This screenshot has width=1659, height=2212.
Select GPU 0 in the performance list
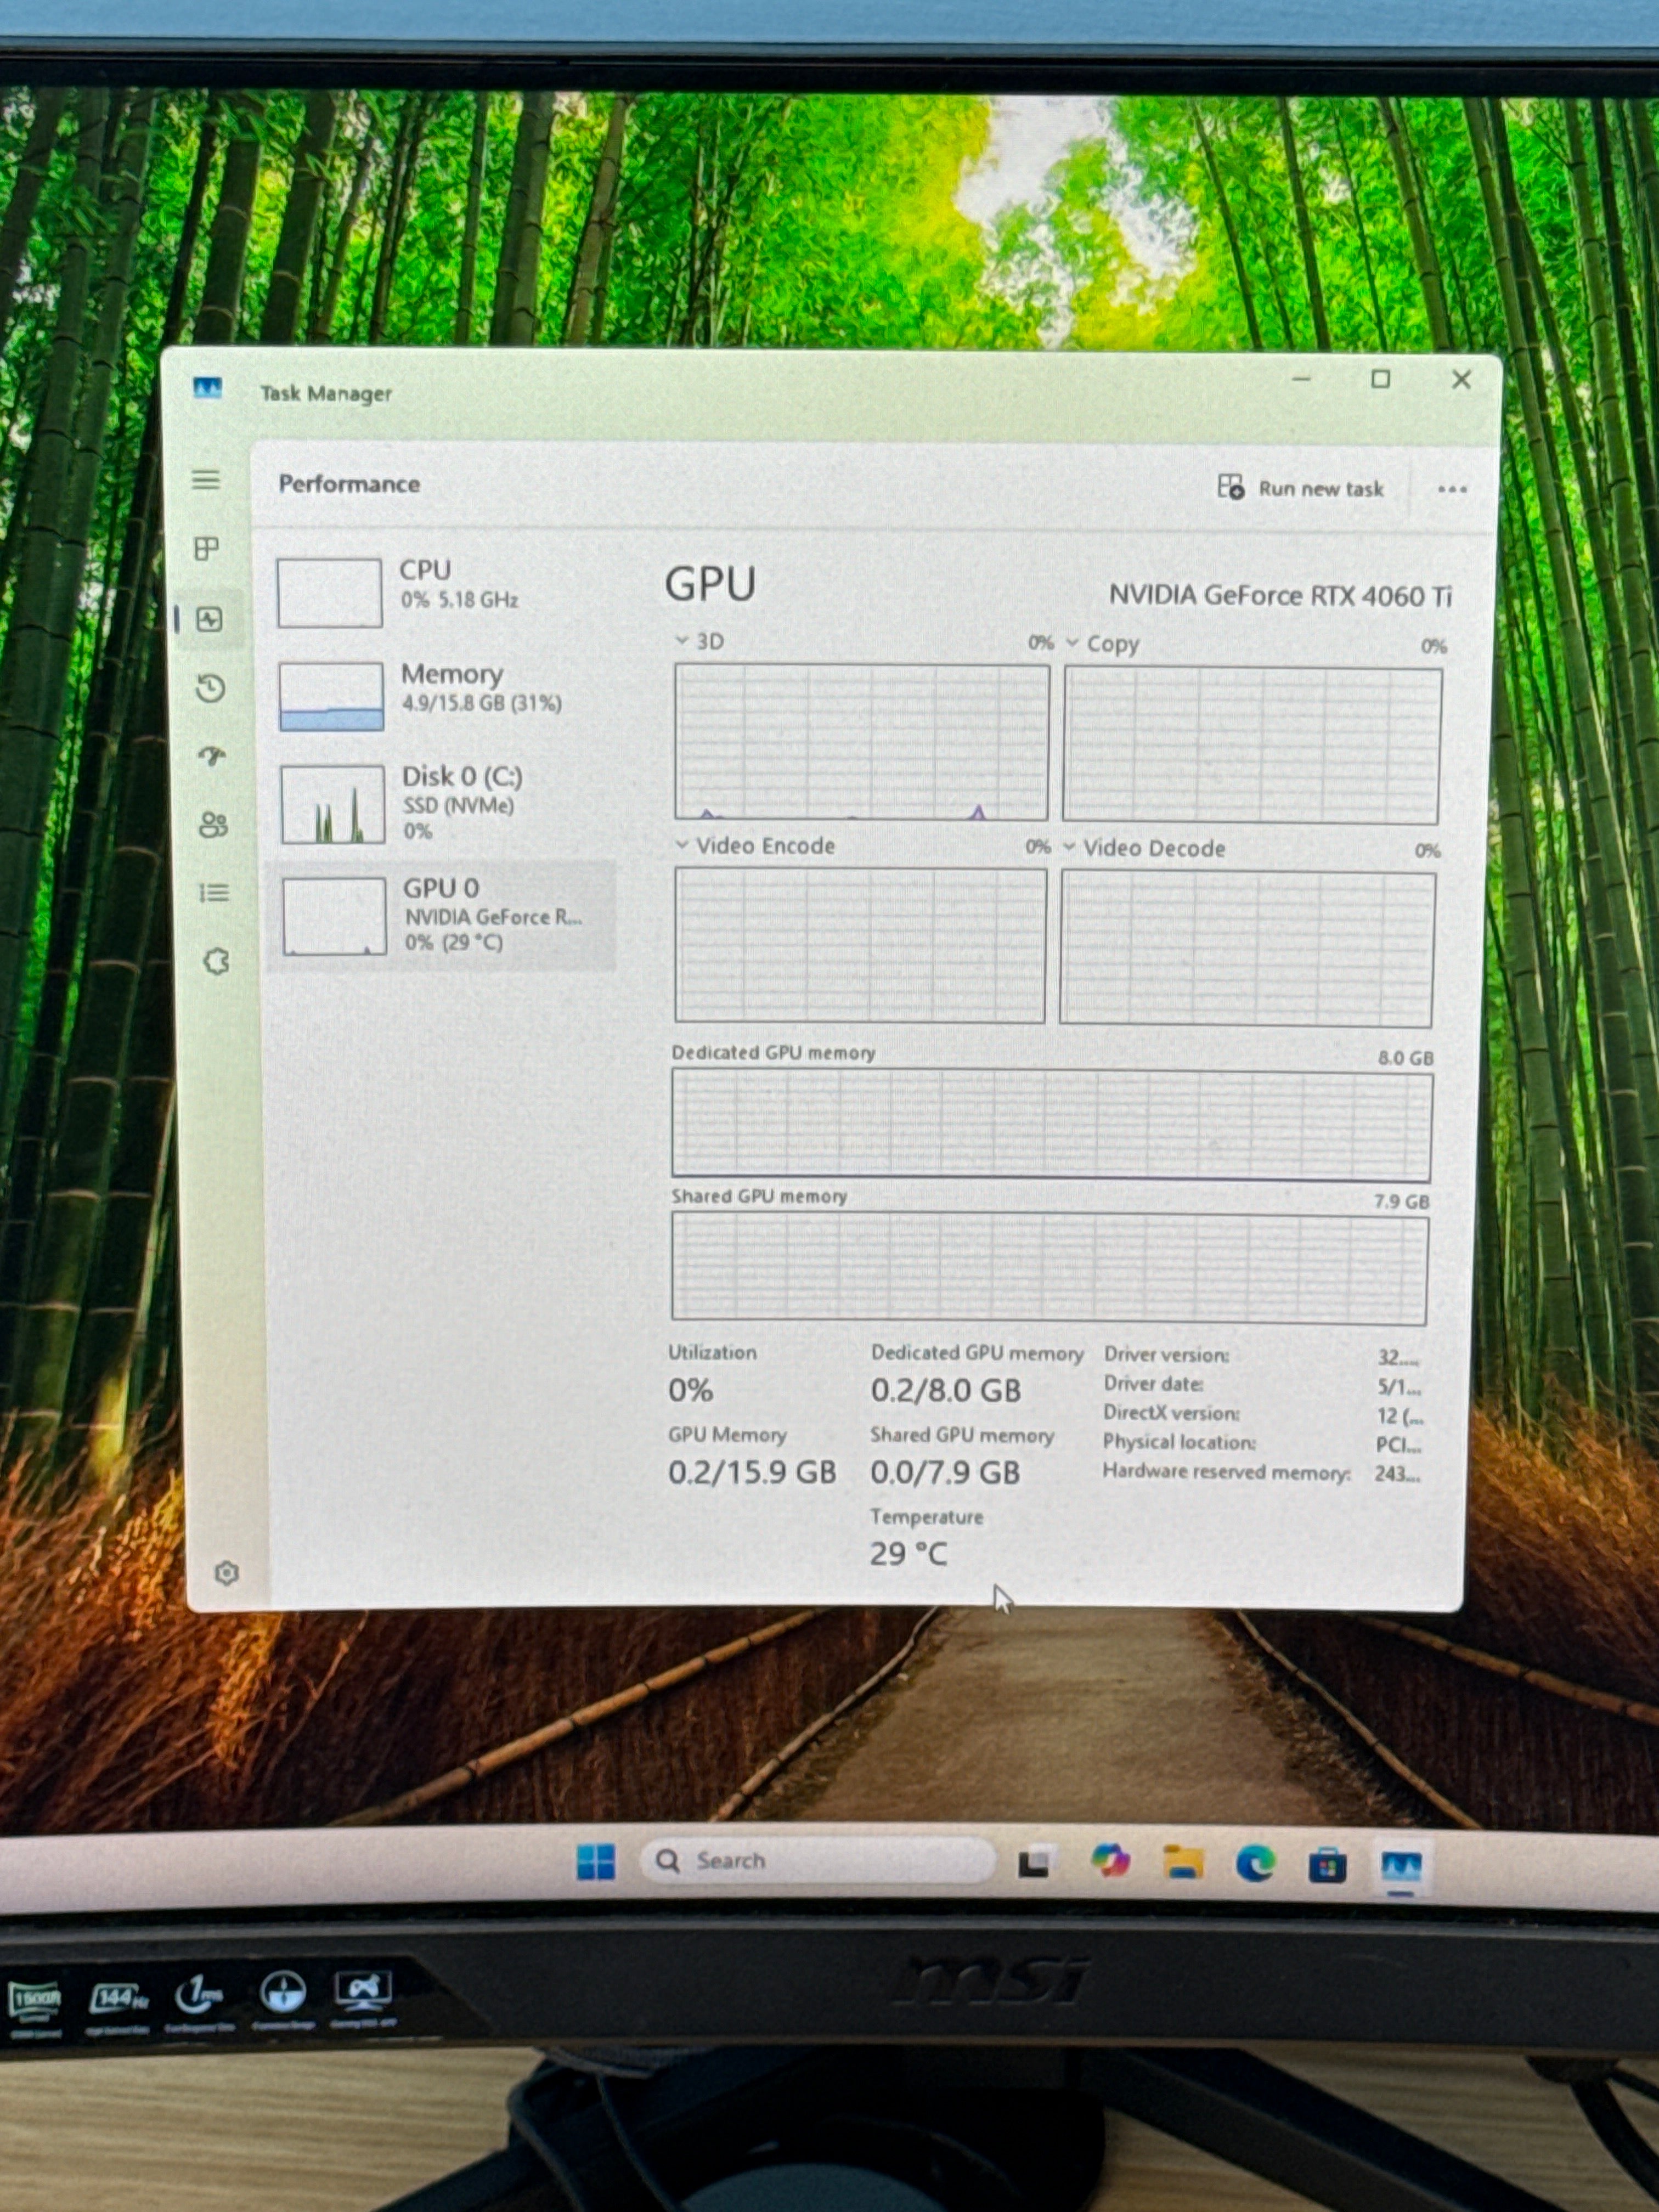coord(442,915)
